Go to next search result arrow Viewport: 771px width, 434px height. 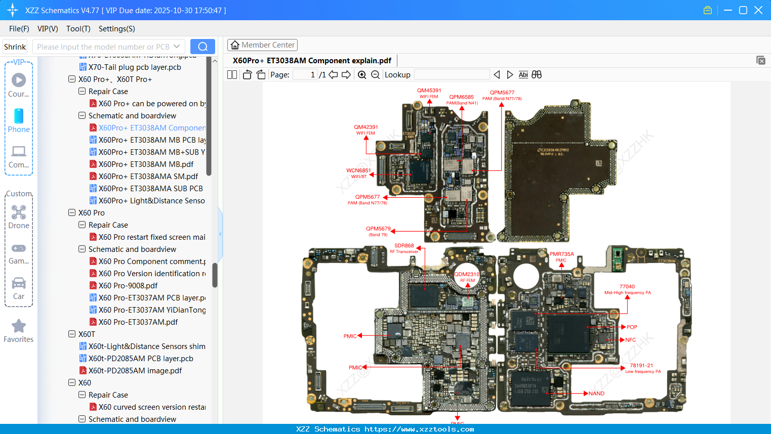coord(510,74)
